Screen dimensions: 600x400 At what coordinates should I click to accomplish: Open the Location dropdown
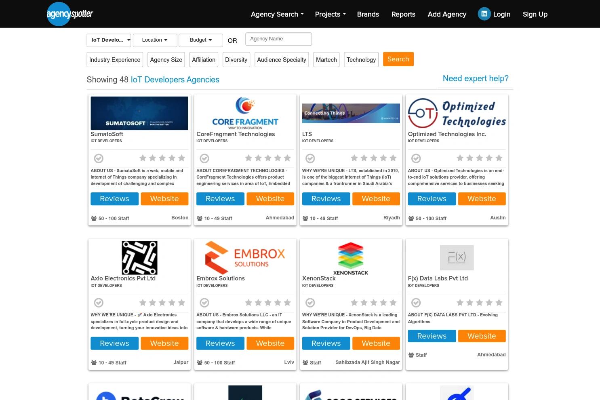[x=155, y=40]
